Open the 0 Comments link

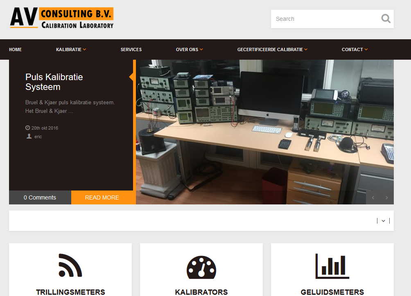pos(40,197)
